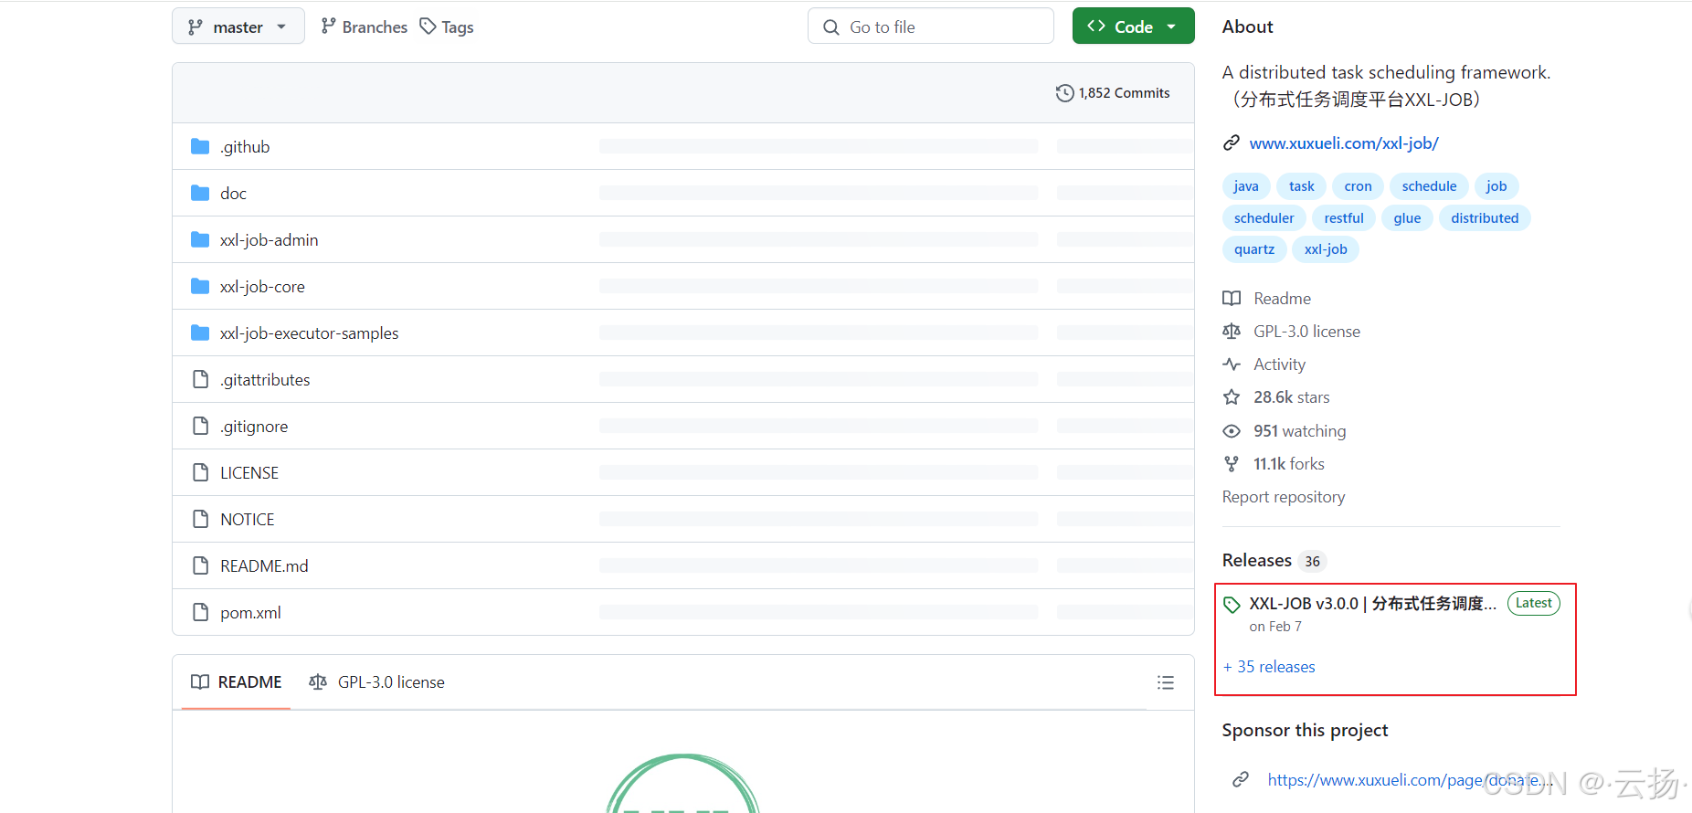Image resolution: width=1692 pixels, height=813 pixels.
Task: Select the distributed topic tag
Action: (x=1485, y=218)
